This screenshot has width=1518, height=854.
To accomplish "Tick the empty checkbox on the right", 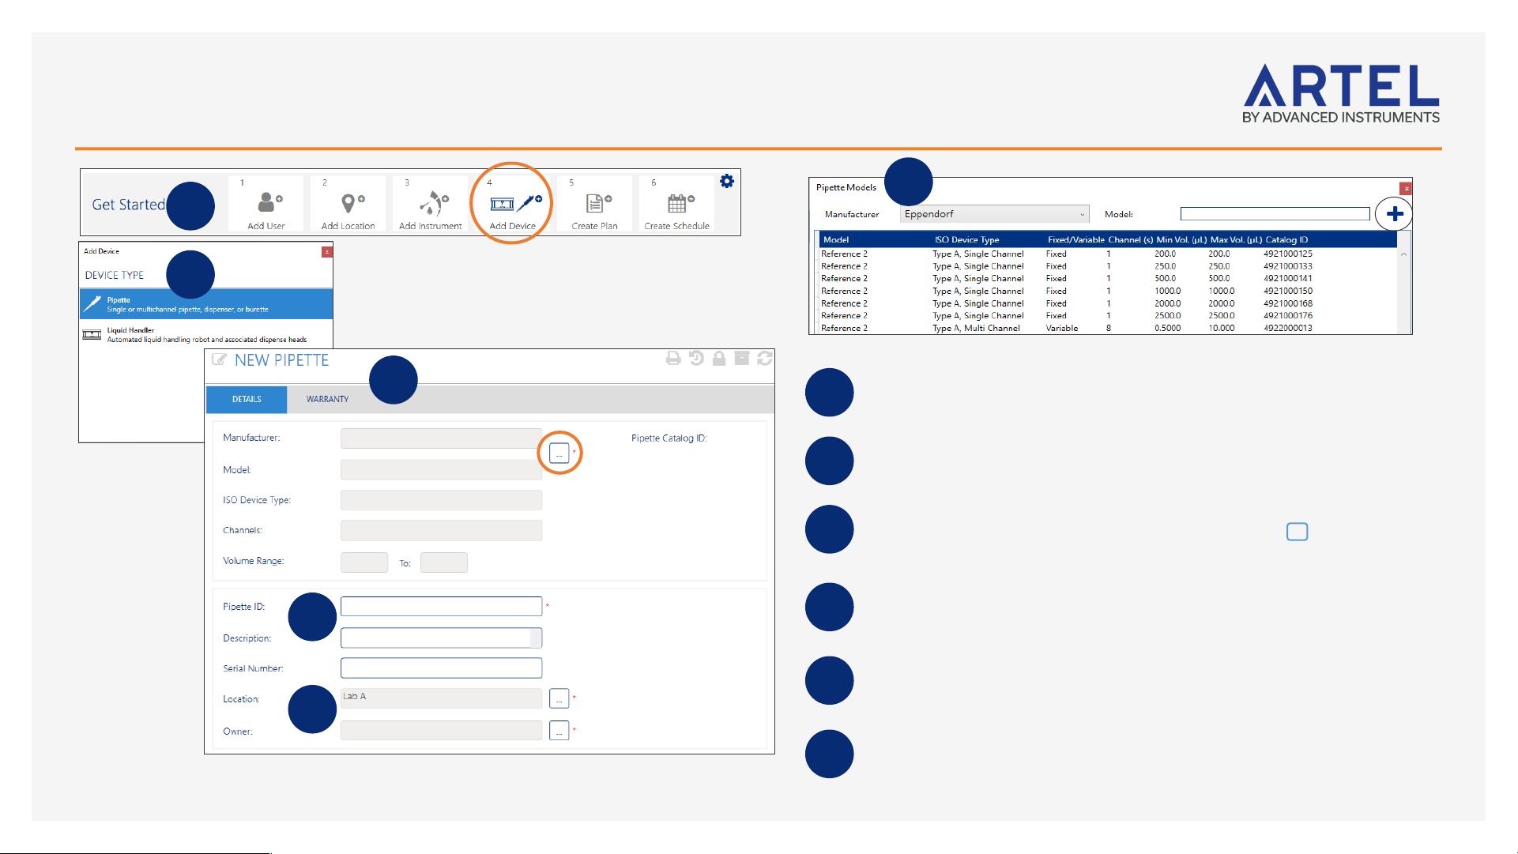I will pos(1297,532).
